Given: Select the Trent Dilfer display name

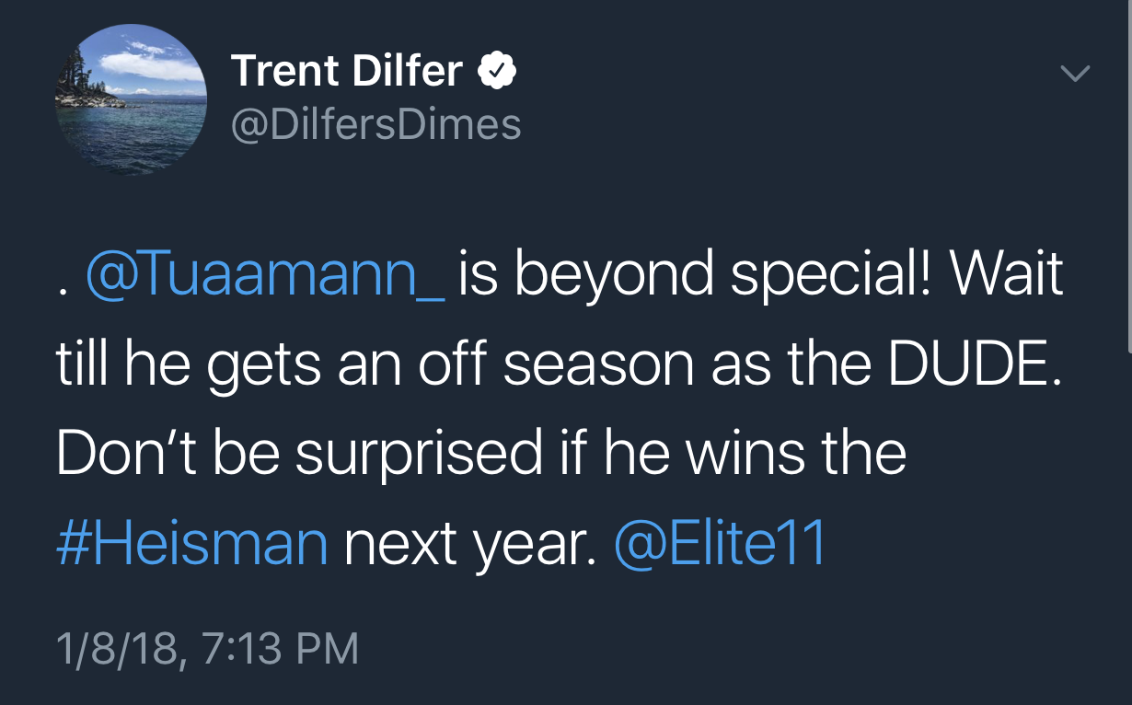Looking at the screenshot, I should point(347,71).
